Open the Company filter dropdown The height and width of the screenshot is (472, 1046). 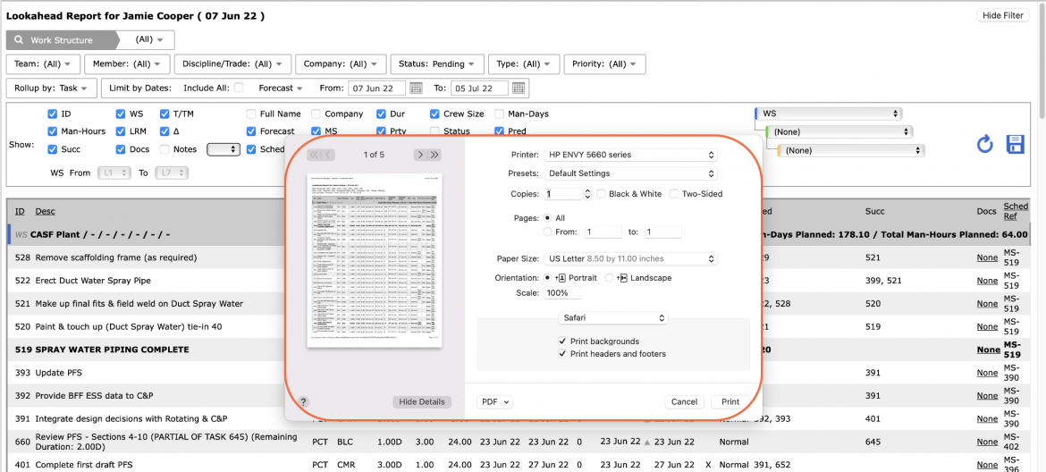(341, 64)
